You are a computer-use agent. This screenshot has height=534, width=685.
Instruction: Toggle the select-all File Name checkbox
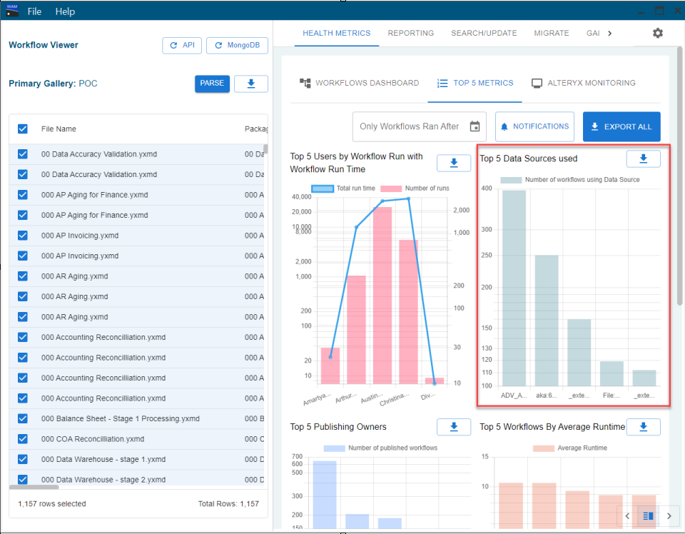tap(23, 129)
